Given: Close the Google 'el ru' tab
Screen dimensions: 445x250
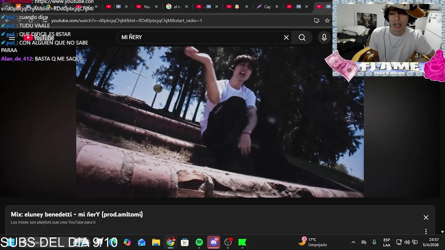Looking at the screenshot, I should point(187,7).
